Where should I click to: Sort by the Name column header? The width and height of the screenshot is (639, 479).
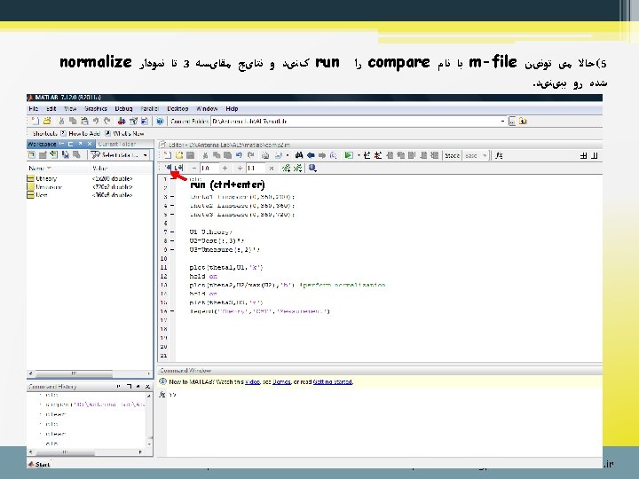click(58, 169)
